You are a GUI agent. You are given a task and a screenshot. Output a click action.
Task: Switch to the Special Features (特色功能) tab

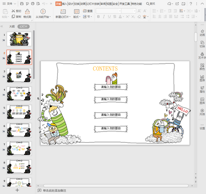coord(136,4)
